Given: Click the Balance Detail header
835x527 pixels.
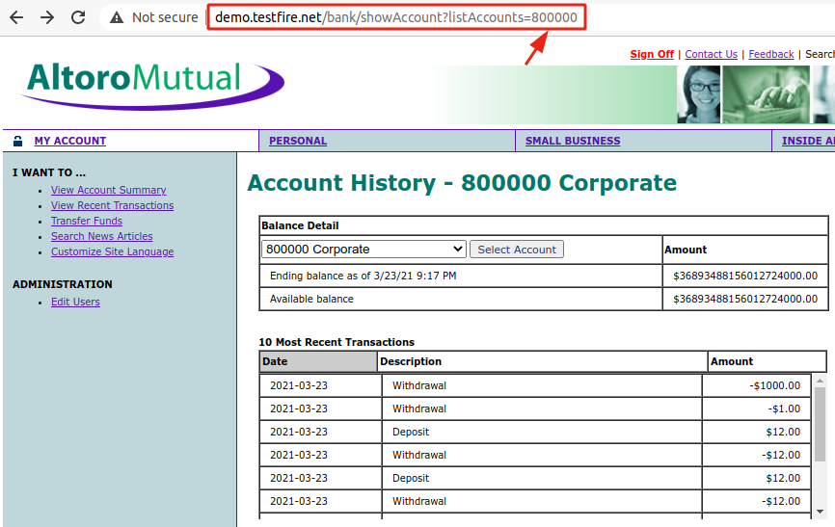Looking at the screenshot, I should tap(300, 225).
